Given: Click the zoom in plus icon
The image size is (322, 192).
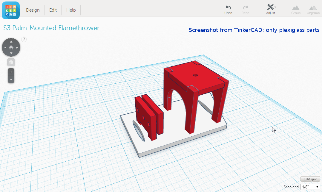Looking at the screenshot, I should [11, 72].
